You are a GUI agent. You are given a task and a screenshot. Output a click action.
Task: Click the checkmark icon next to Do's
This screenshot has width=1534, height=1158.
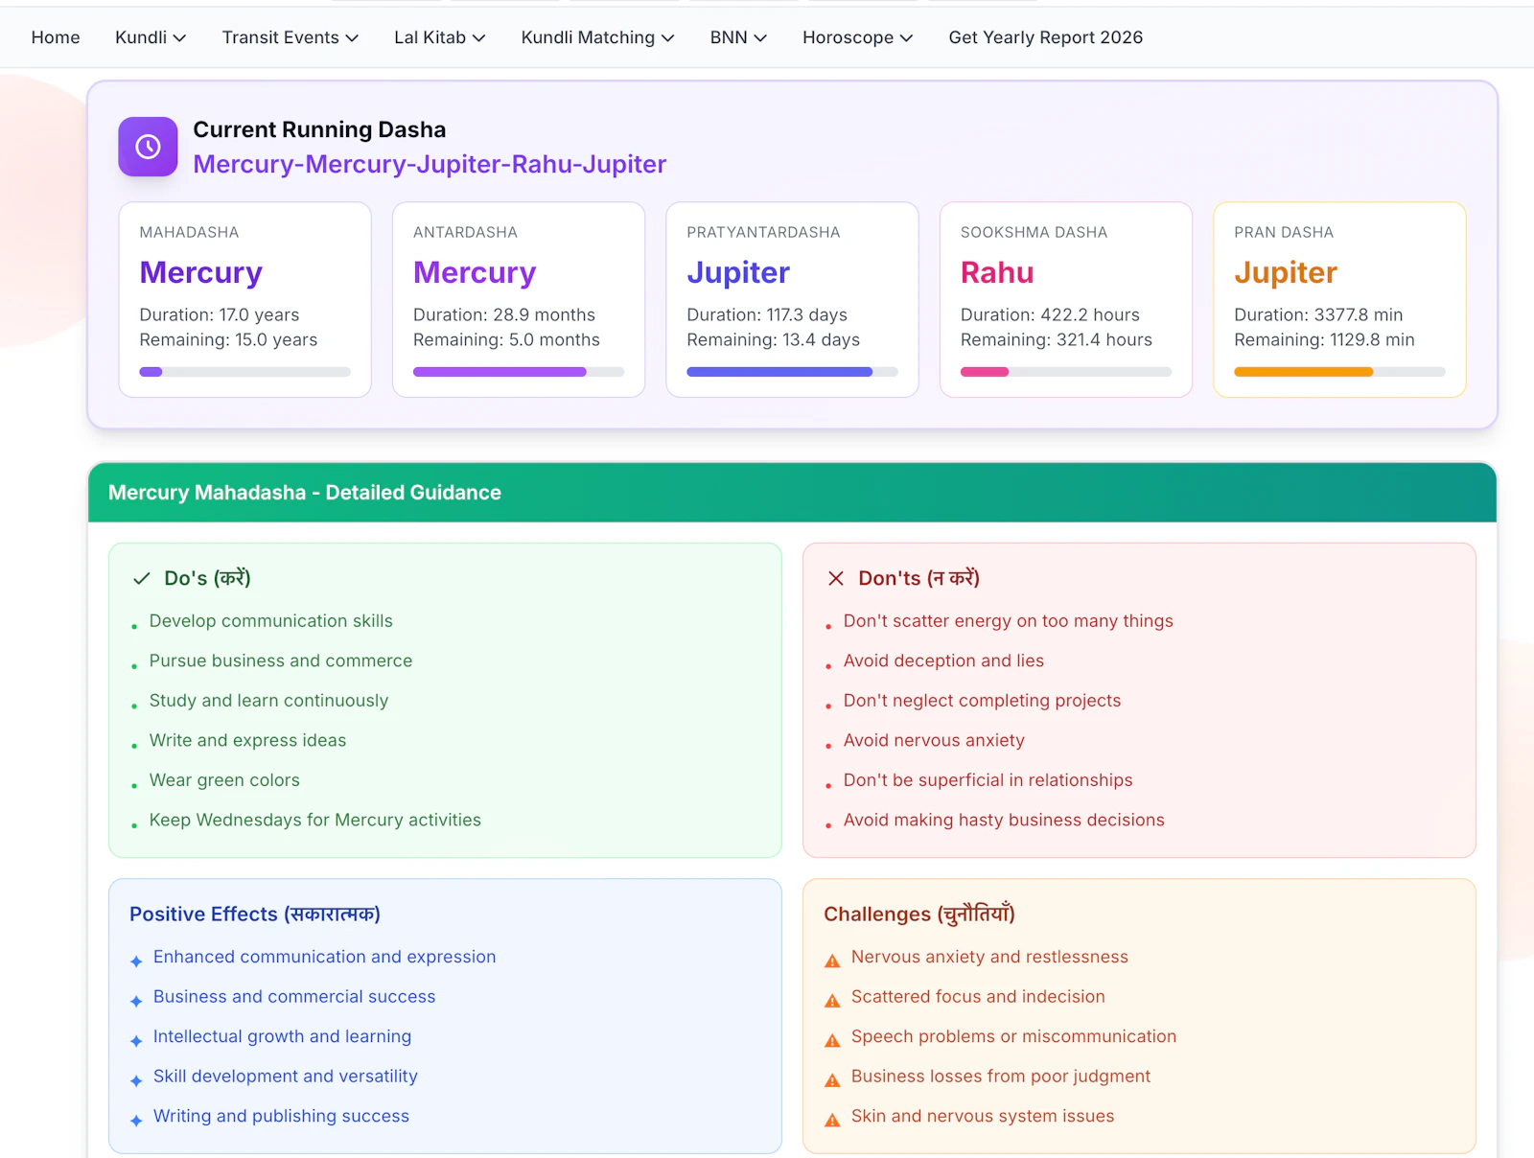pos(141,578)
